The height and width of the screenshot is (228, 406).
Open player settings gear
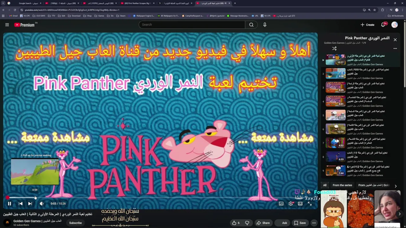click(x=291, y=204)
